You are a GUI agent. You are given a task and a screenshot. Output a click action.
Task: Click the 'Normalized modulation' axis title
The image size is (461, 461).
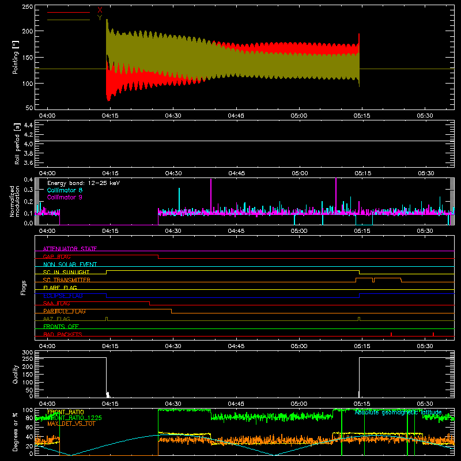tap(15, 201)
